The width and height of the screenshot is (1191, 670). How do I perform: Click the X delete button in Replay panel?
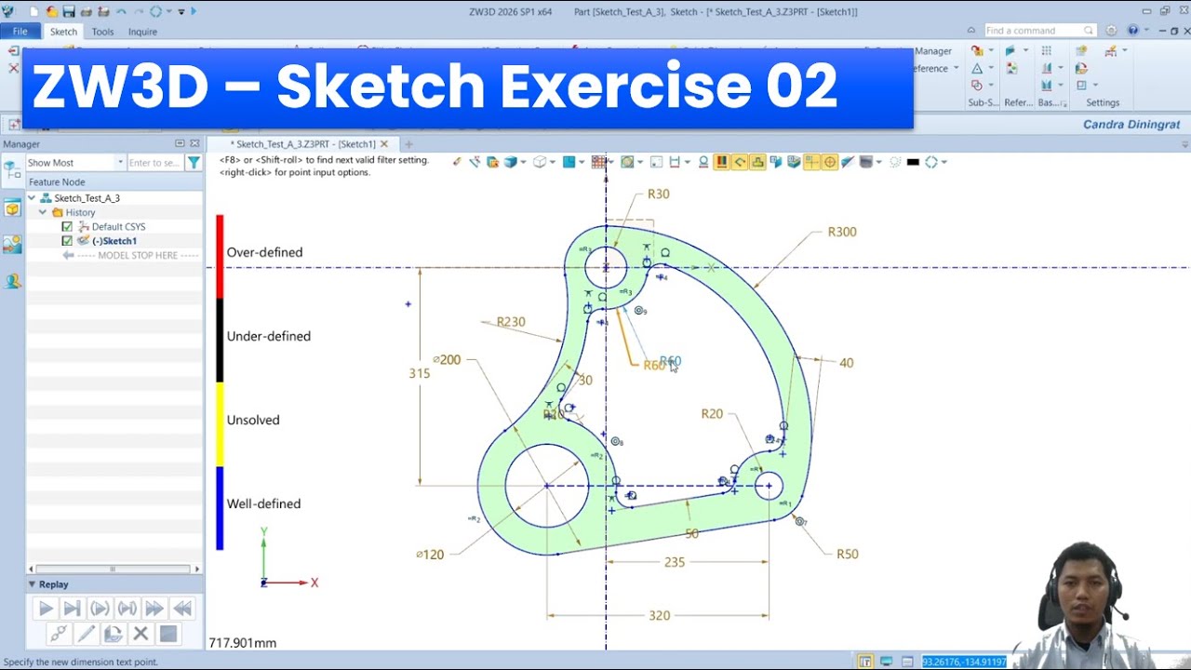click(141, 634)
